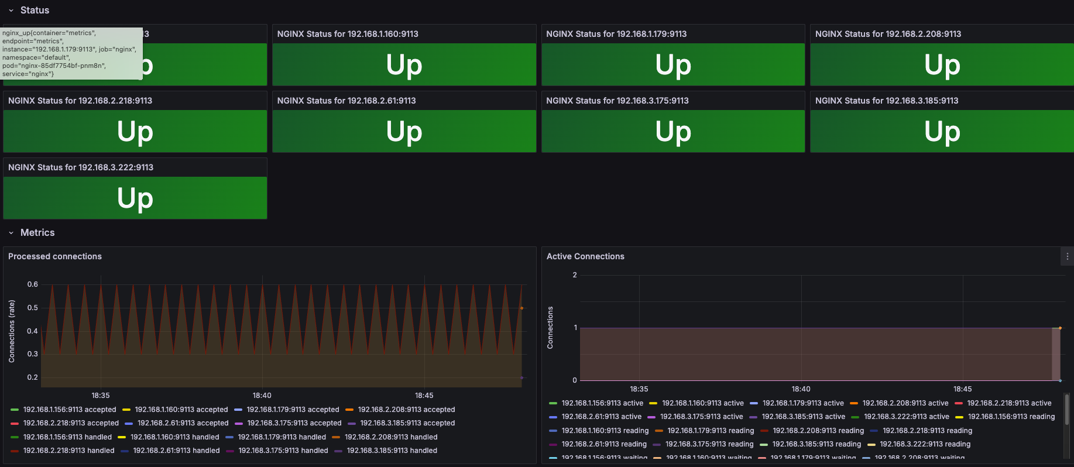The height and width of the screenshot is (467, 1074).
Task: Click the Up value for 192.168.3.222:9113
Action: pos(135,198)
